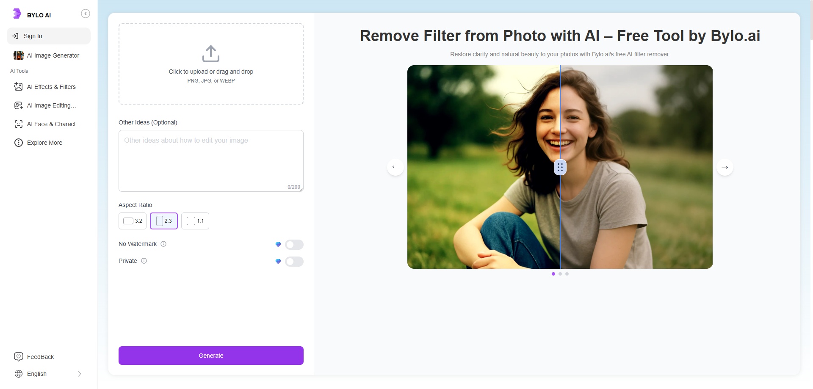Click the AI Effects & Filters icon

coord(18,87)
